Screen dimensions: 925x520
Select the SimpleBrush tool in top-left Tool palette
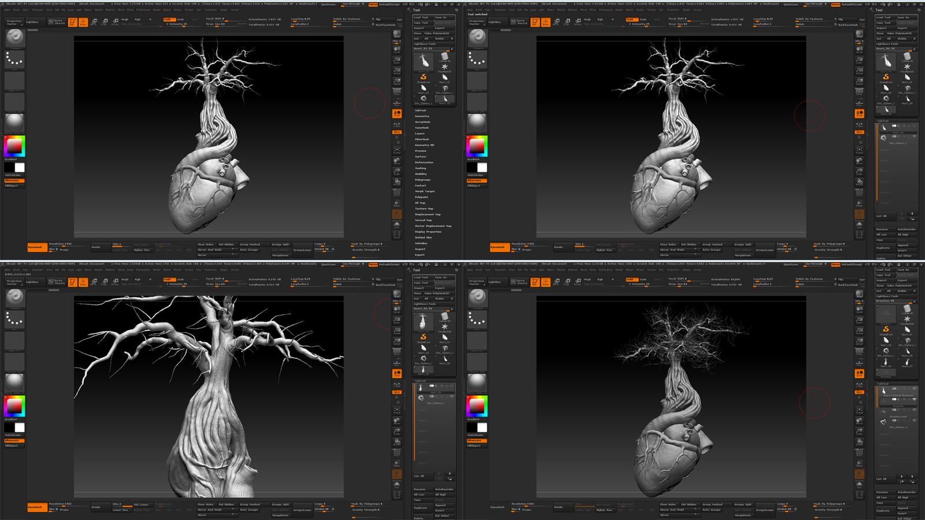(x=423, y=78)
